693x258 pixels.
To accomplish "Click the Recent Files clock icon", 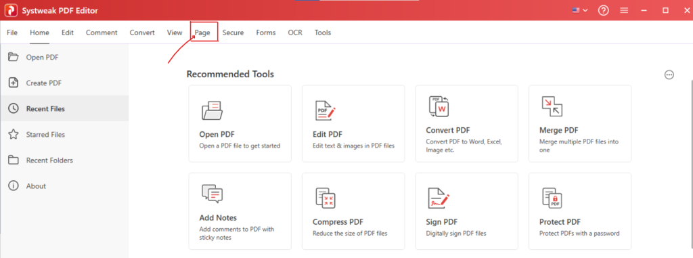I will [x=14, y=108].
